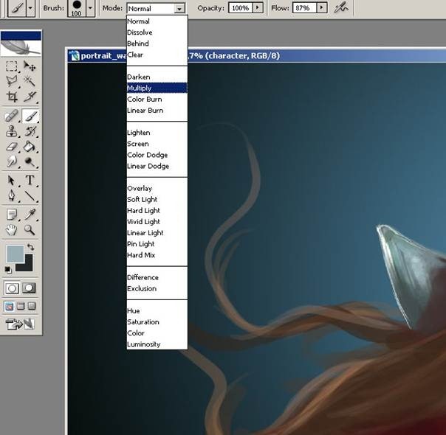Select the Pen tool
The height and width of the screenshot is (435, 446).
[x=11, y=196]
